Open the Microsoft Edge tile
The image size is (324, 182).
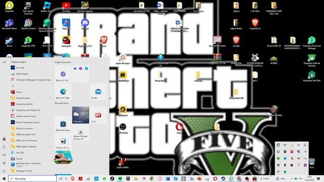63,92
